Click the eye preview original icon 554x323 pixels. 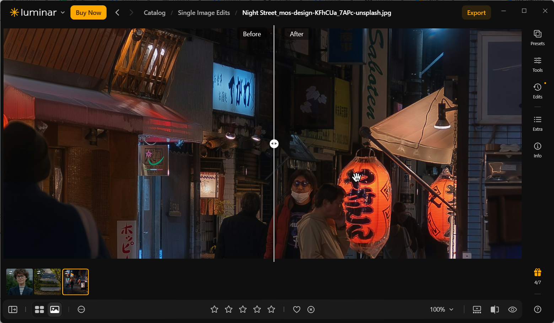512,309
